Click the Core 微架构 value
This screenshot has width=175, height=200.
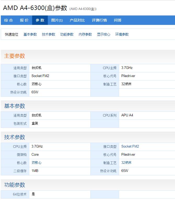pyautogui.click(x=35, y=154)
